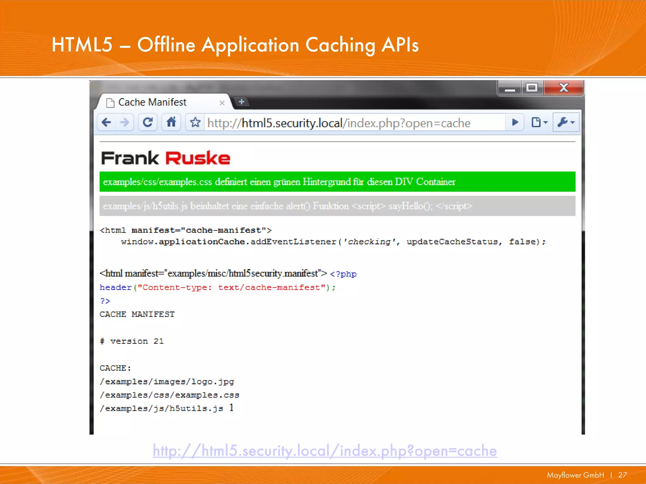Screen dimensions: 646x484
Task: Click '/examples/css/examples.css' entry
Action: pos(169,395)
